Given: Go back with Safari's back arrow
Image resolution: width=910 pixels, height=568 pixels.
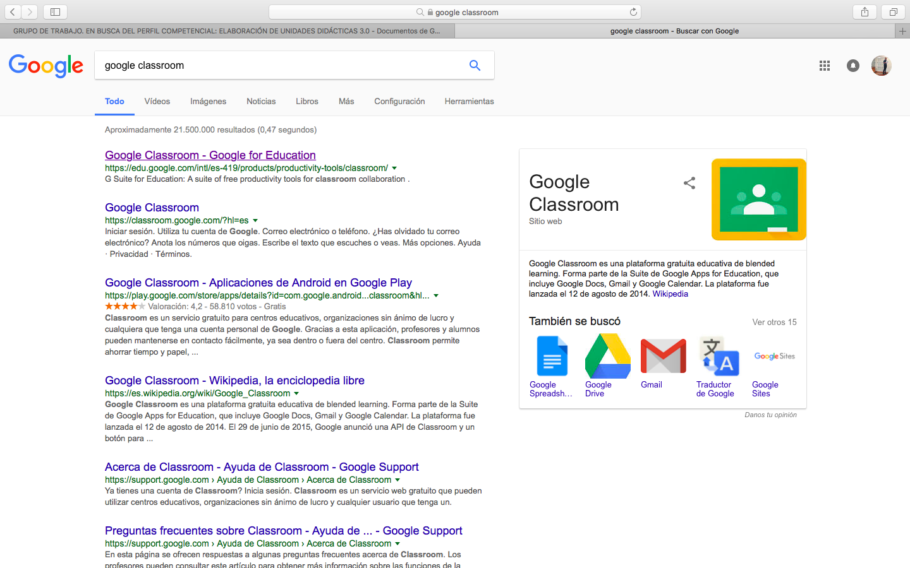Looking at the screenshot, I should (x=13, y=12).
